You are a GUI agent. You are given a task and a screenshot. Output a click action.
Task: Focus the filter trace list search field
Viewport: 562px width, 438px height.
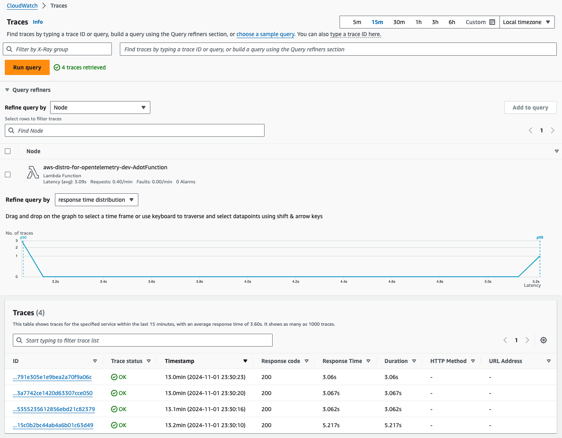point(143,340)
